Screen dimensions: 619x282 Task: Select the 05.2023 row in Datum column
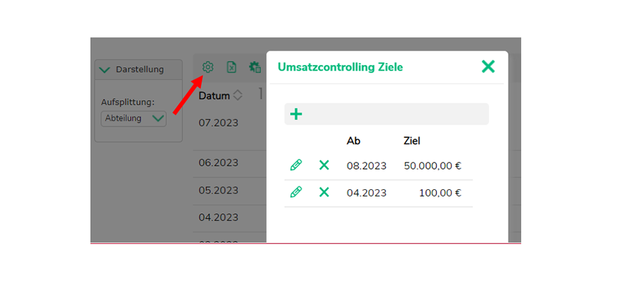click(x=218, y=190)
